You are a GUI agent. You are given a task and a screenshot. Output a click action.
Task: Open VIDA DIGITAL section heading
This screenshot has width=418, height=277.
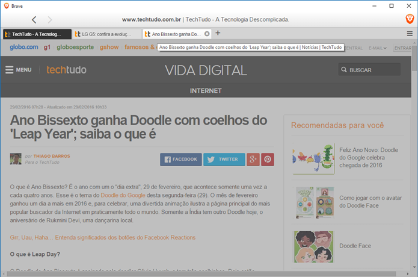click(x=206, y=70)
